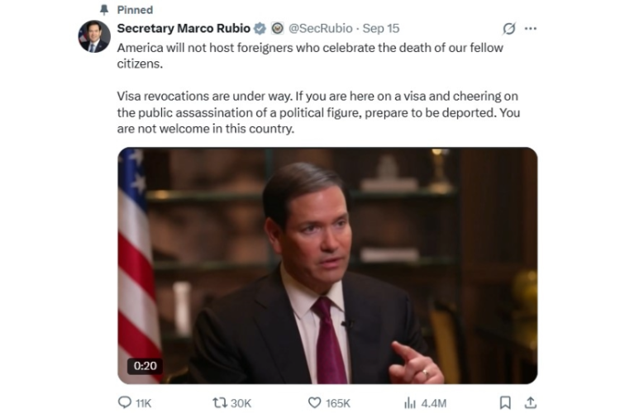This screenshot has width=620, height=413.
Task: Bookmark this post
Action: point(504,402)
